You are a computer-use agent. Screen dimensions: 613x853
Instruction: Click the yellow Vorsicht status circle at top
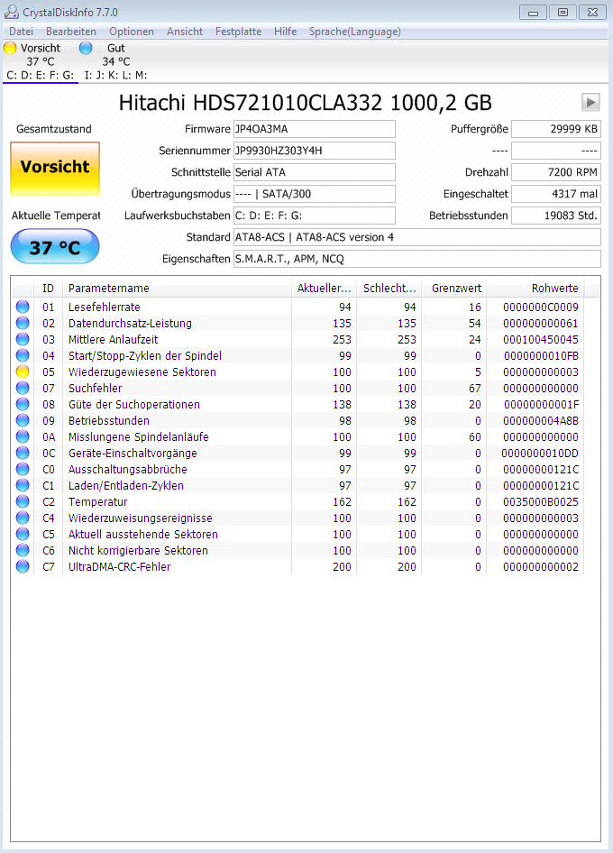10,48
